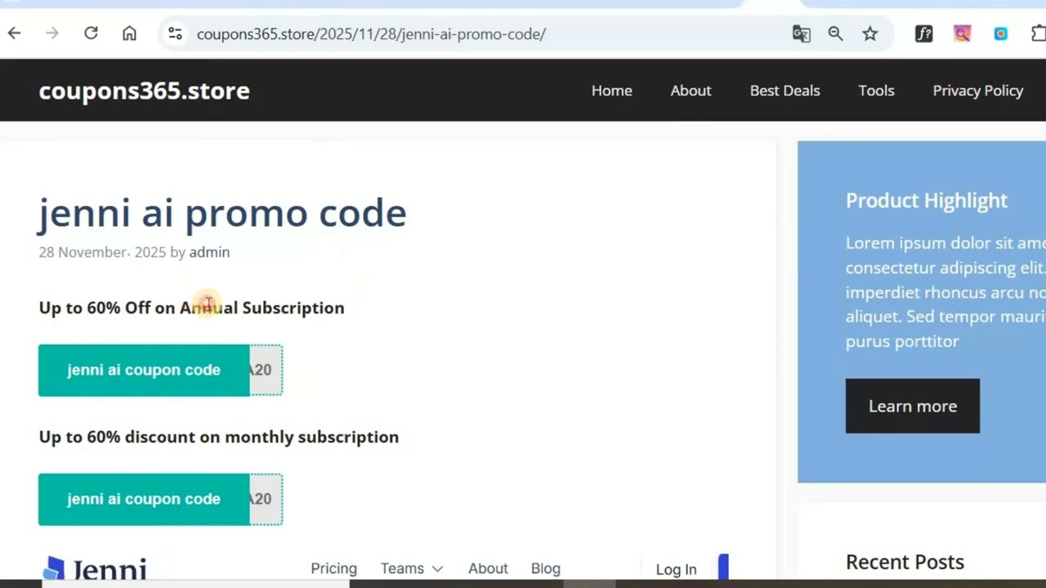Click the Jenni logo in embedded page
Viewport: 1046px width, 588px height.
tap(96, 568)
